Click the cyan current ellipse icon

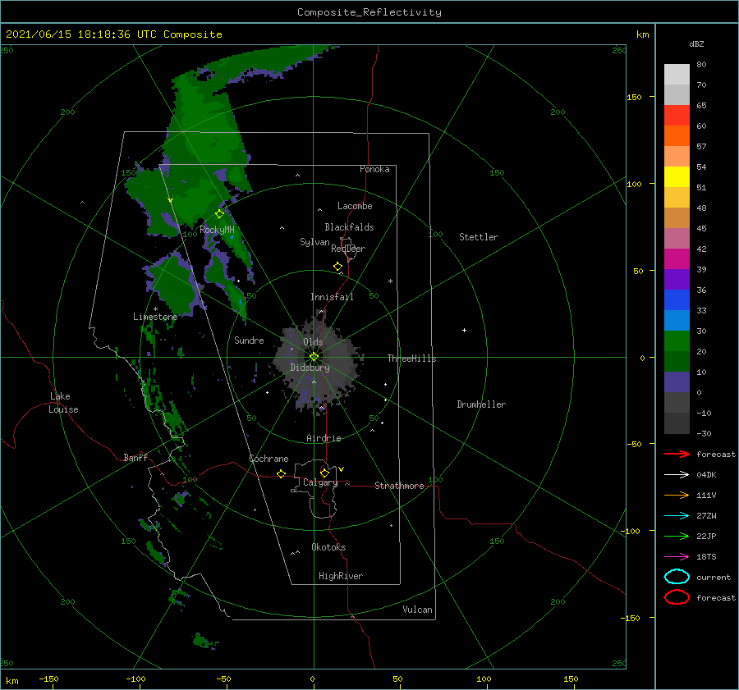[677, 577]
